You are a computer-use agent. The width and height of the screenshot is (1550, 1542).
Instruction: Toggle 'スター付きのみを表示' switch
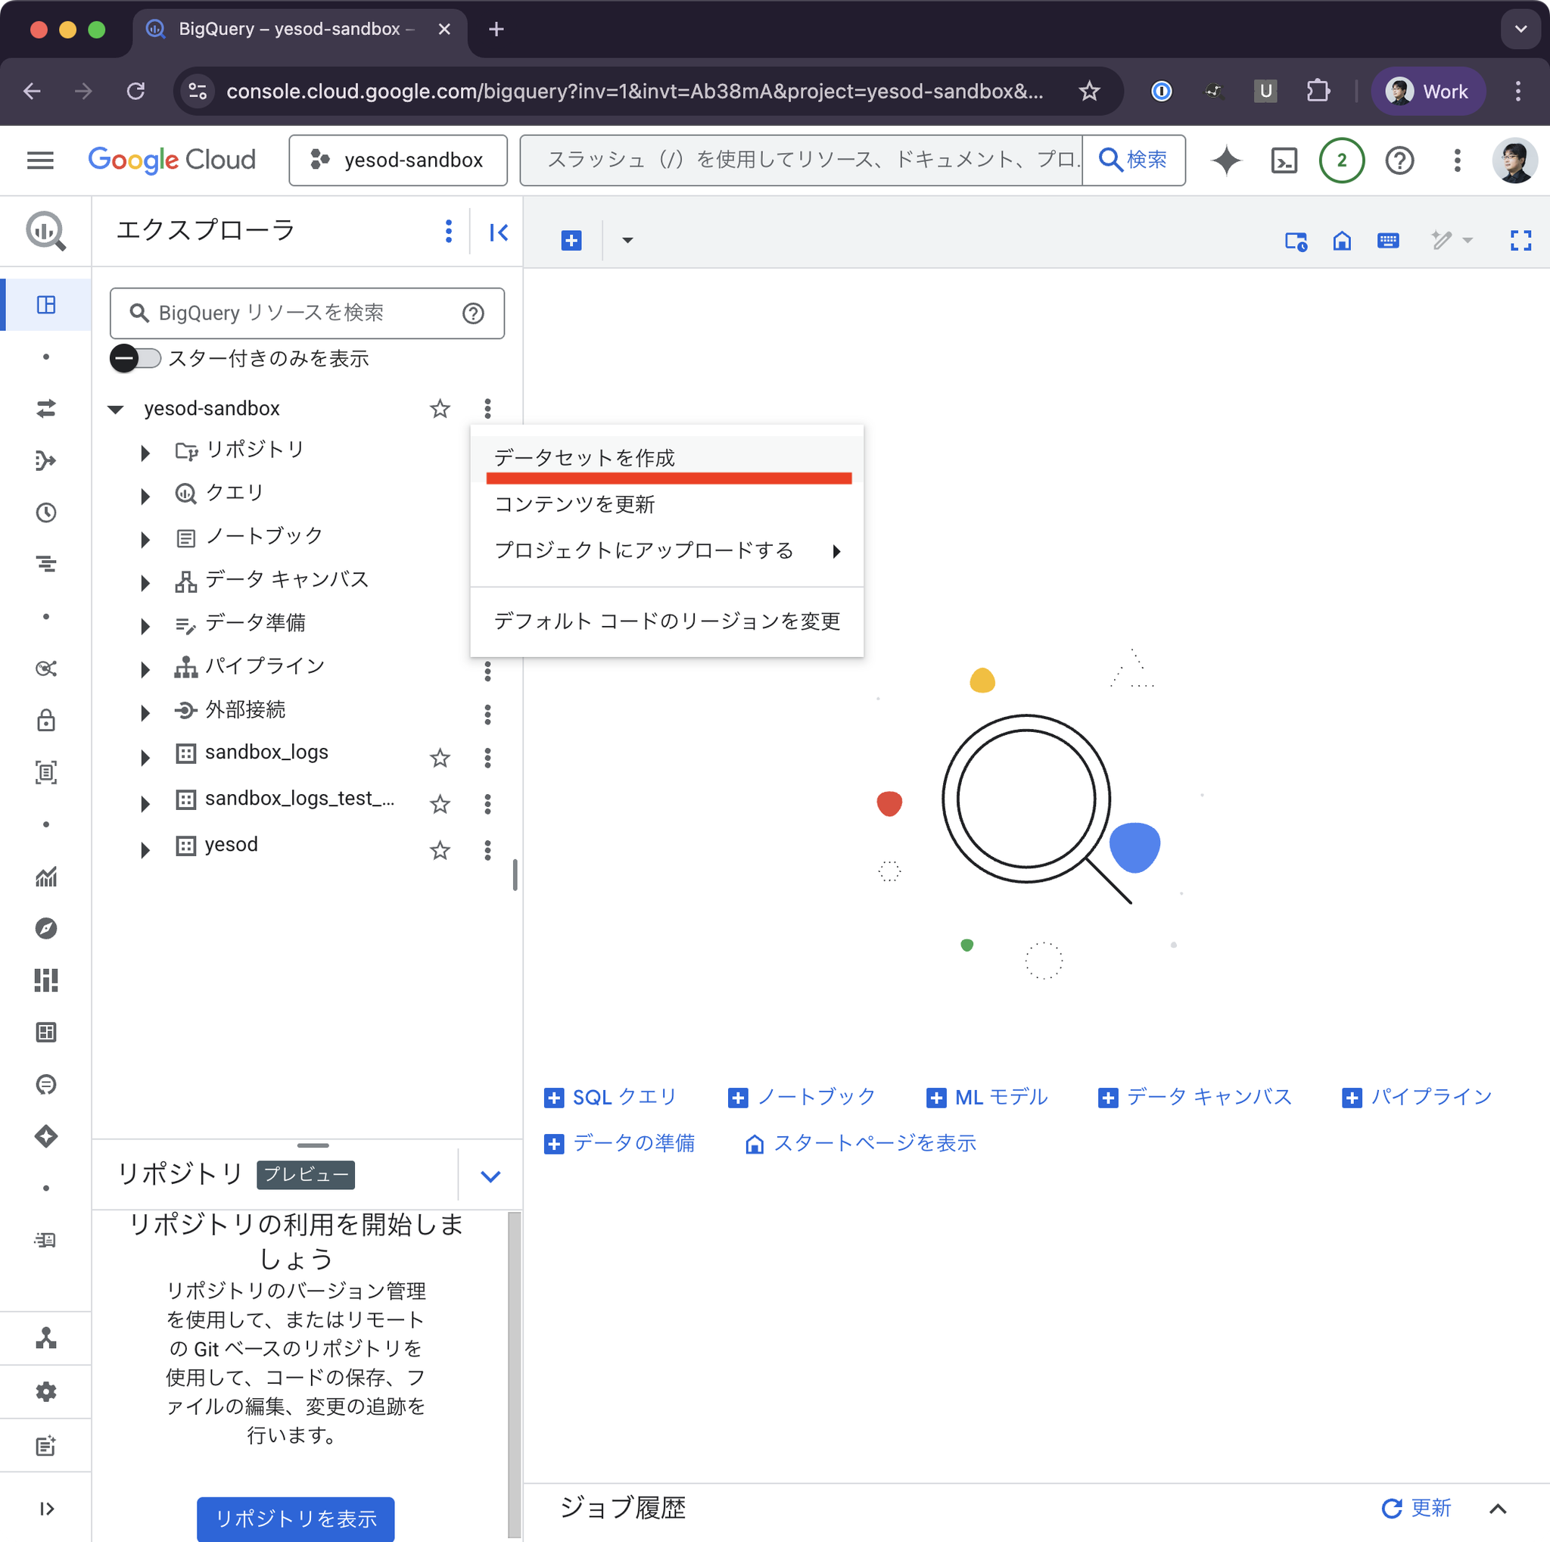135,358
